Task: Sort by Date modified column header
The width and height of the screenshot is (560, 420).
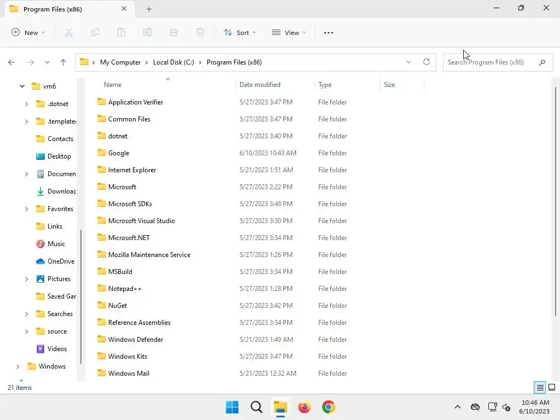Action: click(260, 85)
